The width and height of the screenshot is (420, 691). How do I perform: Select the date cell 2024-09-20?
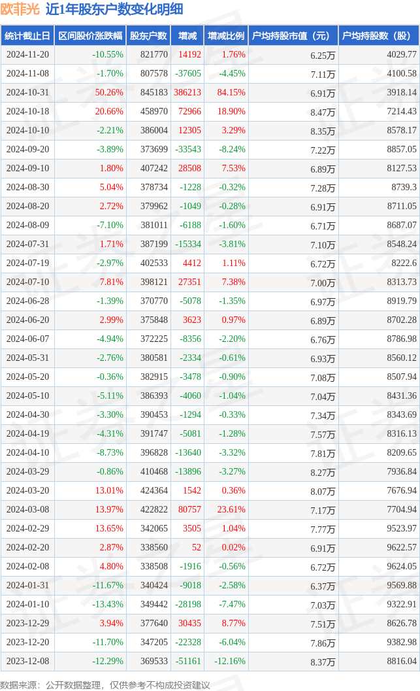click(27, 150)
